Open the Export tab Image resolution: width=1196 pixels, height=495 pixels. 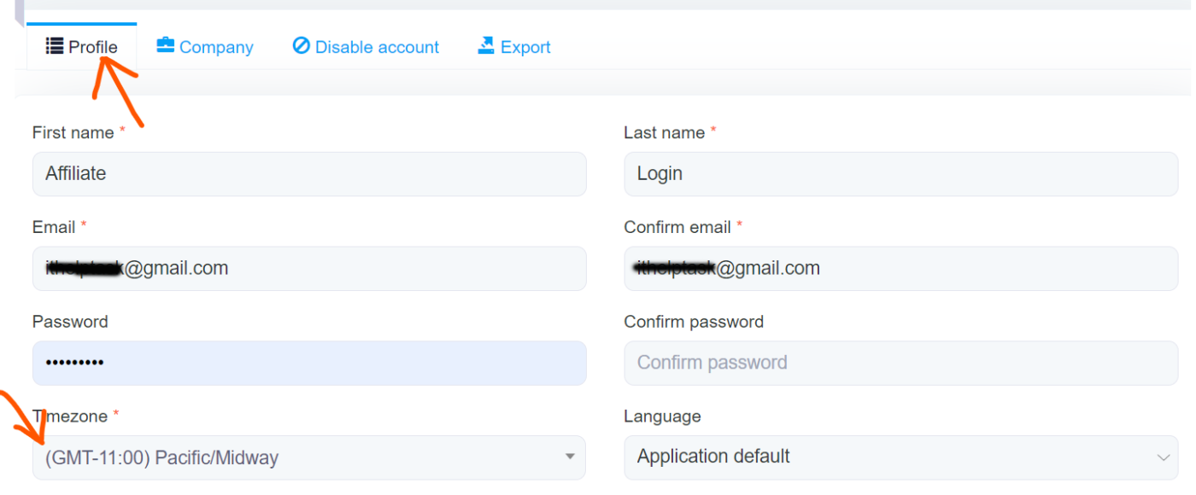pyautogui.click(x=525, y=48)
